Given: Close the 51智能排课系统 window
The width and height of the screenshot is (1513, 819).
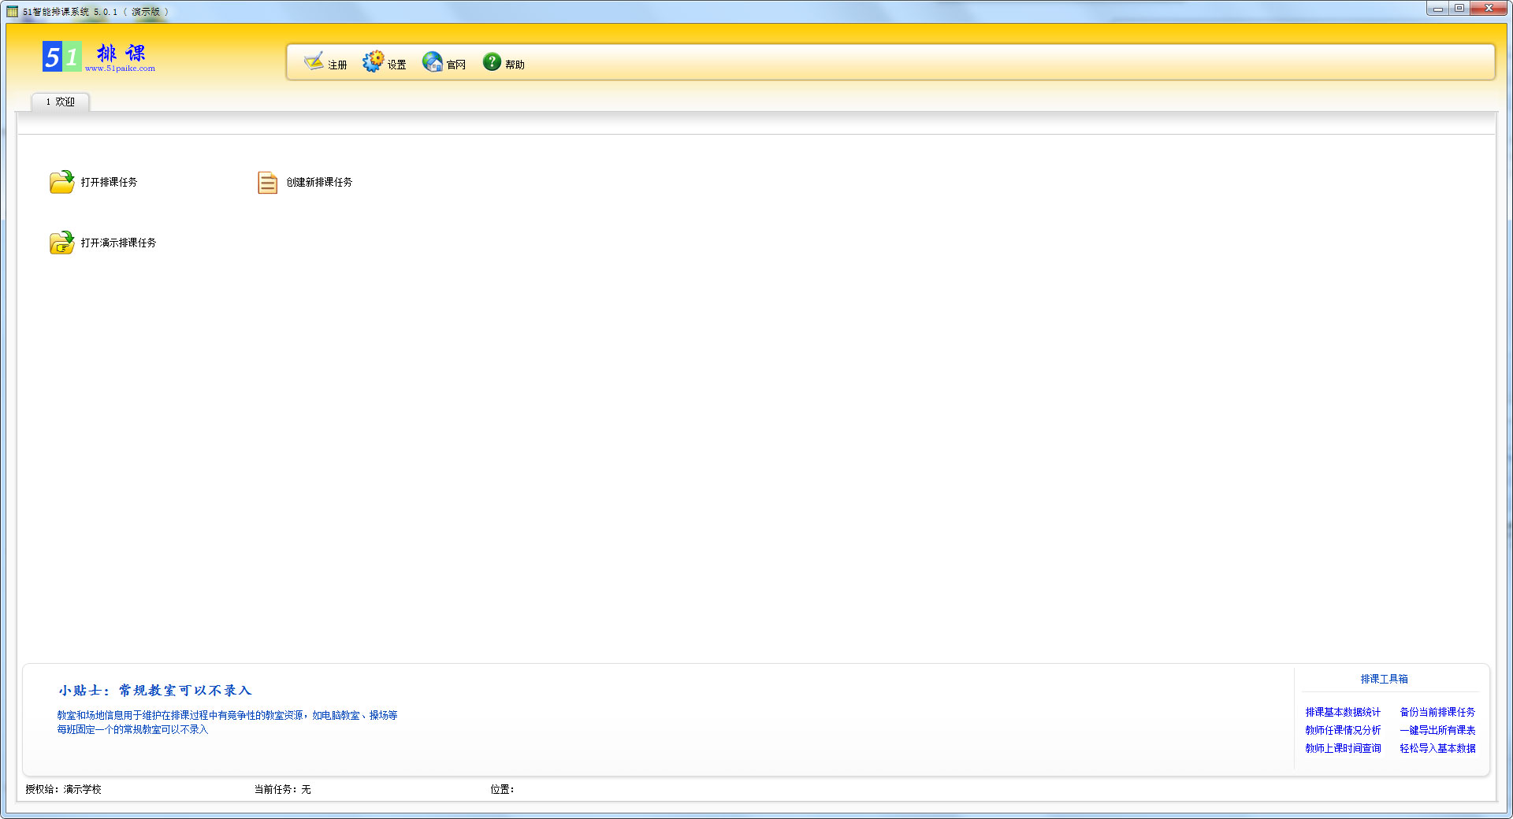Looking at the screenshot, I should [x=1488, y=9].
